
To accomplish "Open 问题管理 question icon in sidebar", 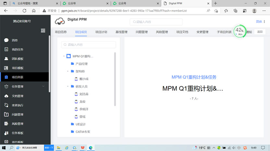I will point(6,115).
